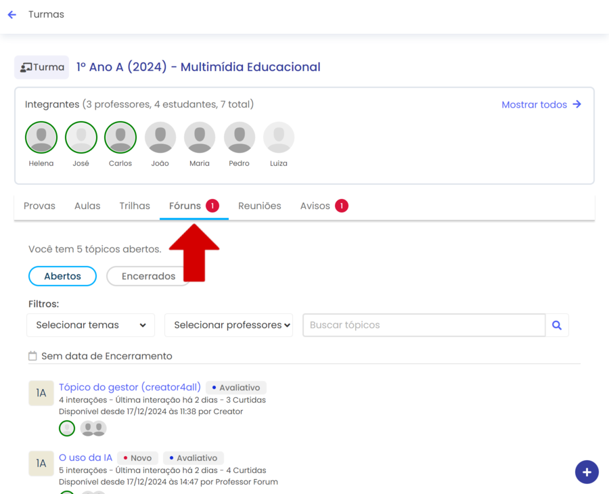Select Carlos's avatar icon
This screenshot has width=609, height=494.
point(120,138)
